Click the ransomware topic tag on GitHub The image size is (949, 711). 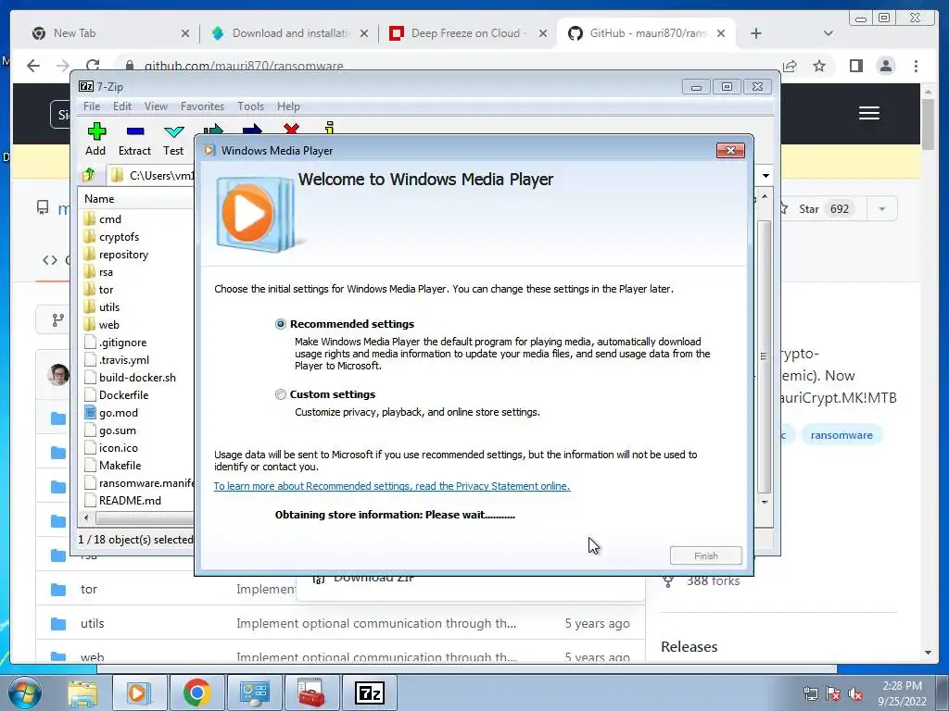(841, 435)
